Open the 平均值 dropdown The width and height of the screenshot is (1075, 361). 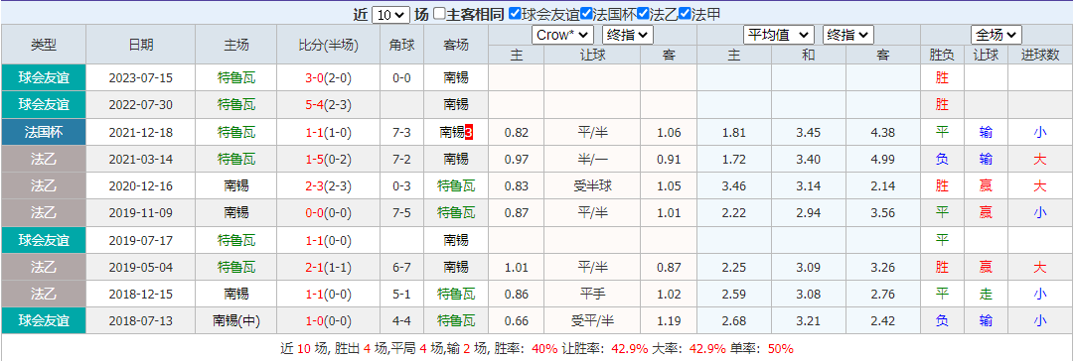pyautogui.click(x=780, y=35)
